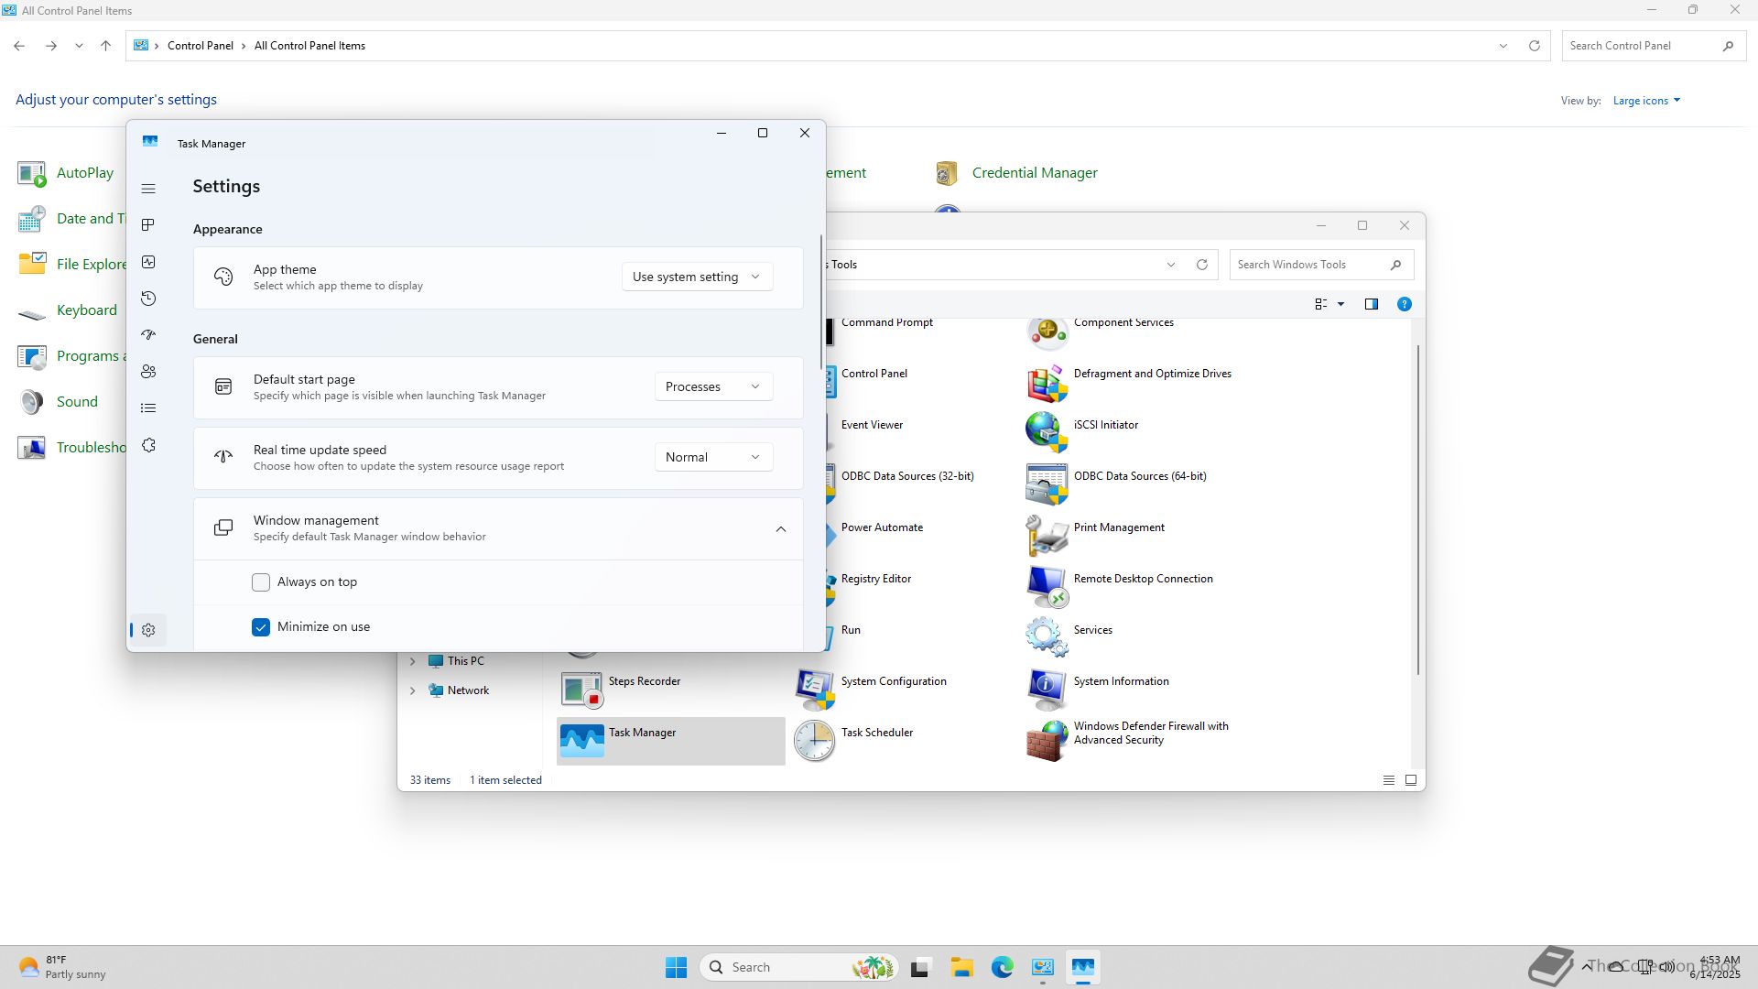Uncheck the Minimize on use checkbox
Viewport: 1758px width, 989px height.
click(x=261, y=627)
